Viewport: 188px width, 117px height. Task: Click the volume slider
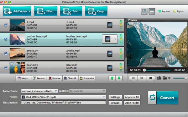point(180,78)
